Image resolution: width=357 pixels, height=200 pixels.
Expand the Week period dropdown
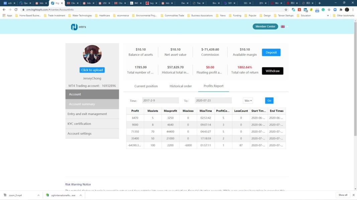(x=248, y=100)
